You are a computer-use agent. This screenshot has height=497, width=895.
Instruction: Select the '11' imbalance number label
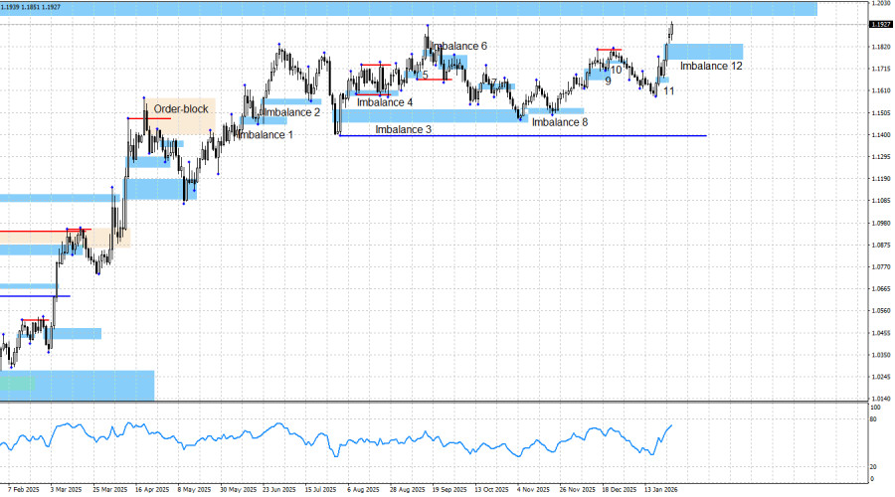(668, 90)
